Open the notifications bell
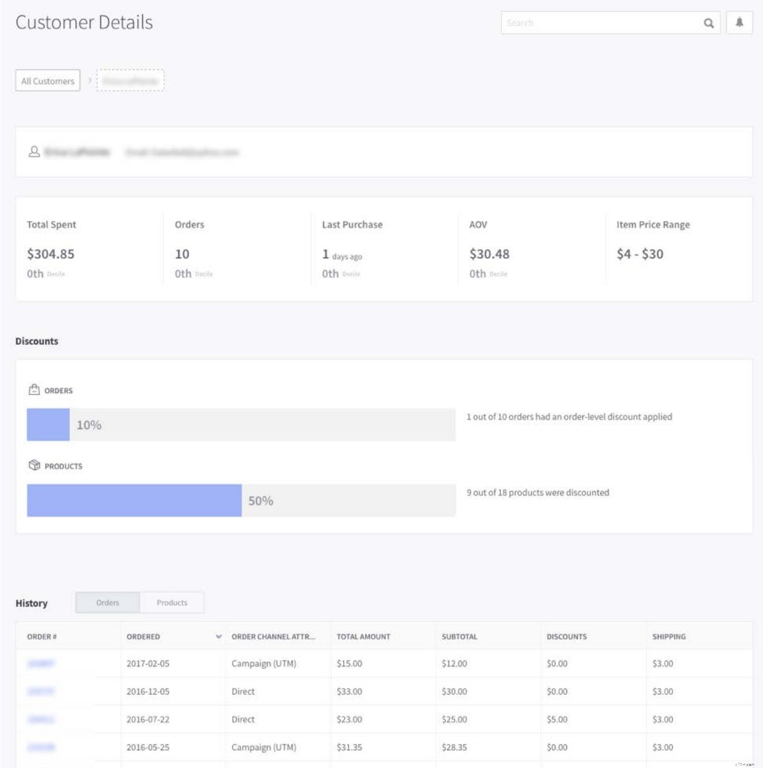This screenshot has width=763, height=768. coord(739,24)
